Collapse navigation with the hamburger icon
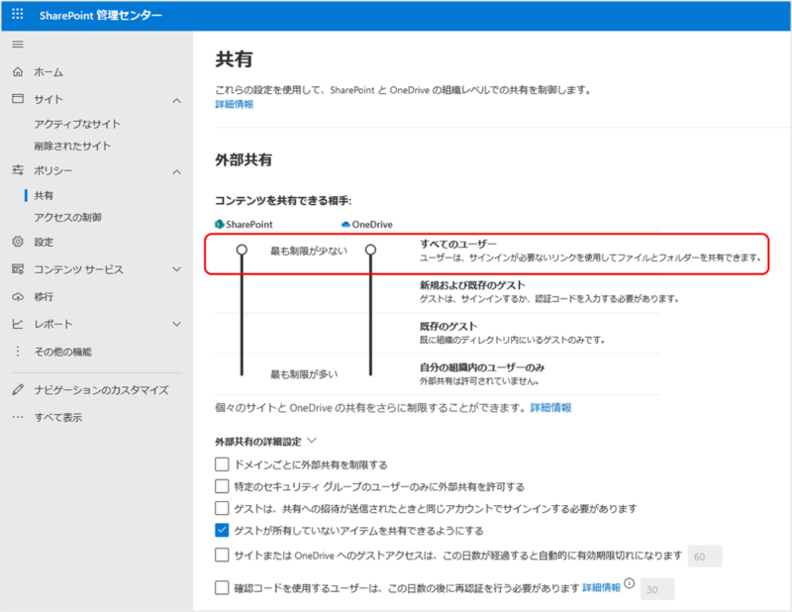 tap(17, 45)
